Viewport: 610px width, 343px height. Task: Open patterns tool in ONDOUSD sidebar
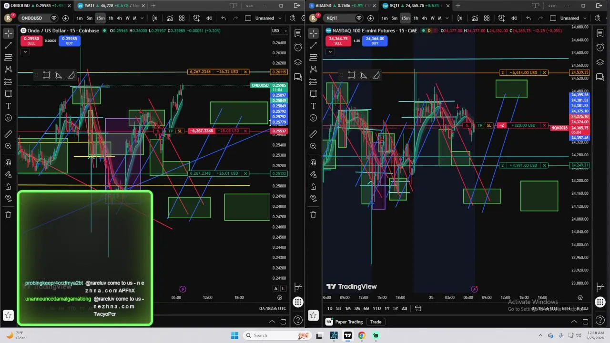(8, 70)
